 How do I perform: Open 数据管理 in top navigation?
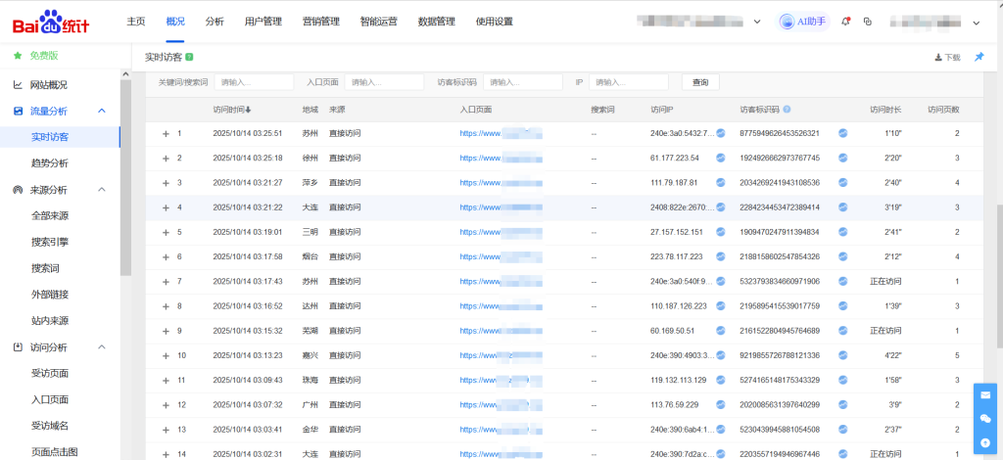click(436, 22)
